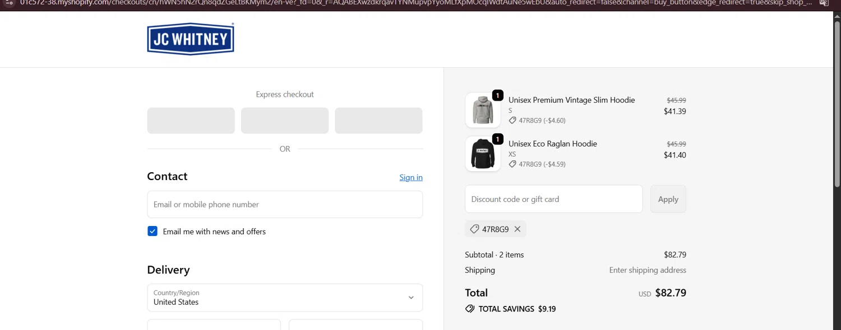Click the discount tag under Vintage Slim Hoodie
The width and height of the screenshot is (841, 330).
pyautogui.click(x=512, y=120)
